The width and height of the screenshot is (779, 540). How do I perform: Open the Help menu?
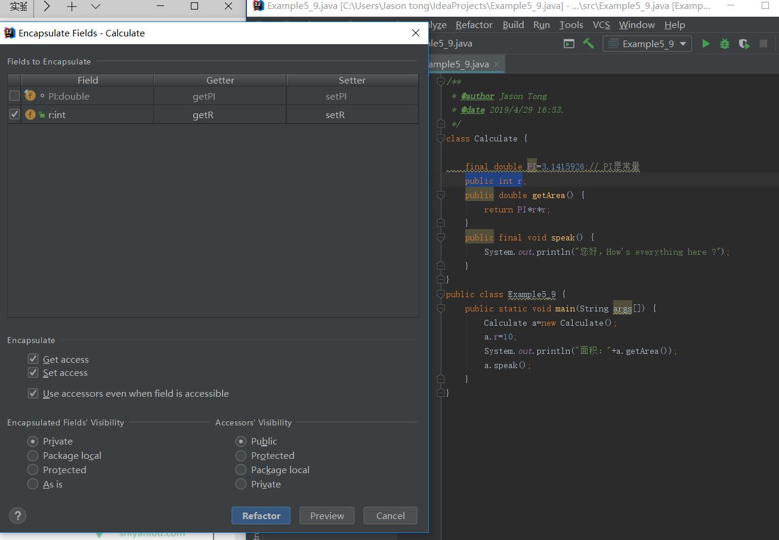675,24
